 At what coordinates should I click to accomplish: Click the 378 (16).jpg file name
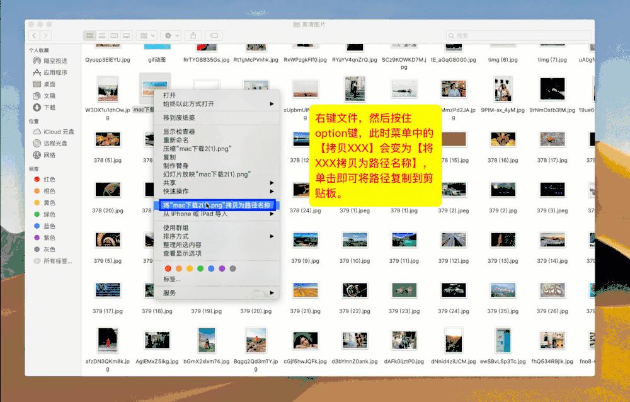(x=503, y=160)
